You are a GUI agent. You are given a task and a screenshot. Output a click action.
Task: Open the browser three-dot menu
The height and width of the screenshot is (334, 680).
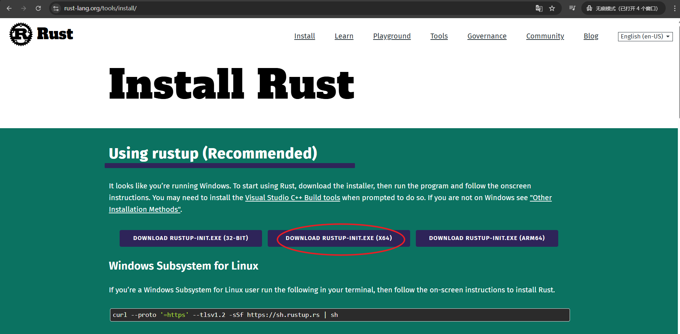[675, 8]
